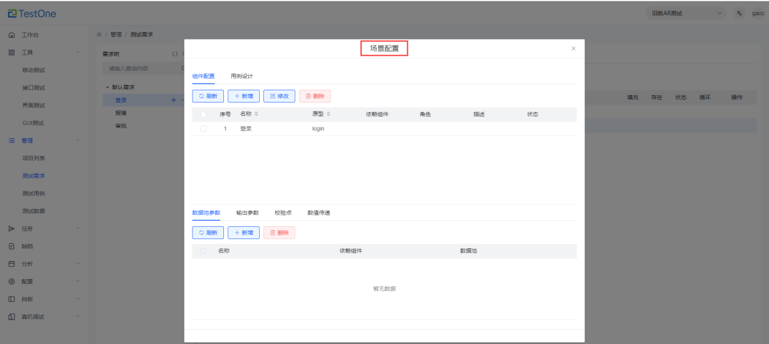Open the 输出参数 tab
This screenshot has height=344, width=769.
[247, 213]
